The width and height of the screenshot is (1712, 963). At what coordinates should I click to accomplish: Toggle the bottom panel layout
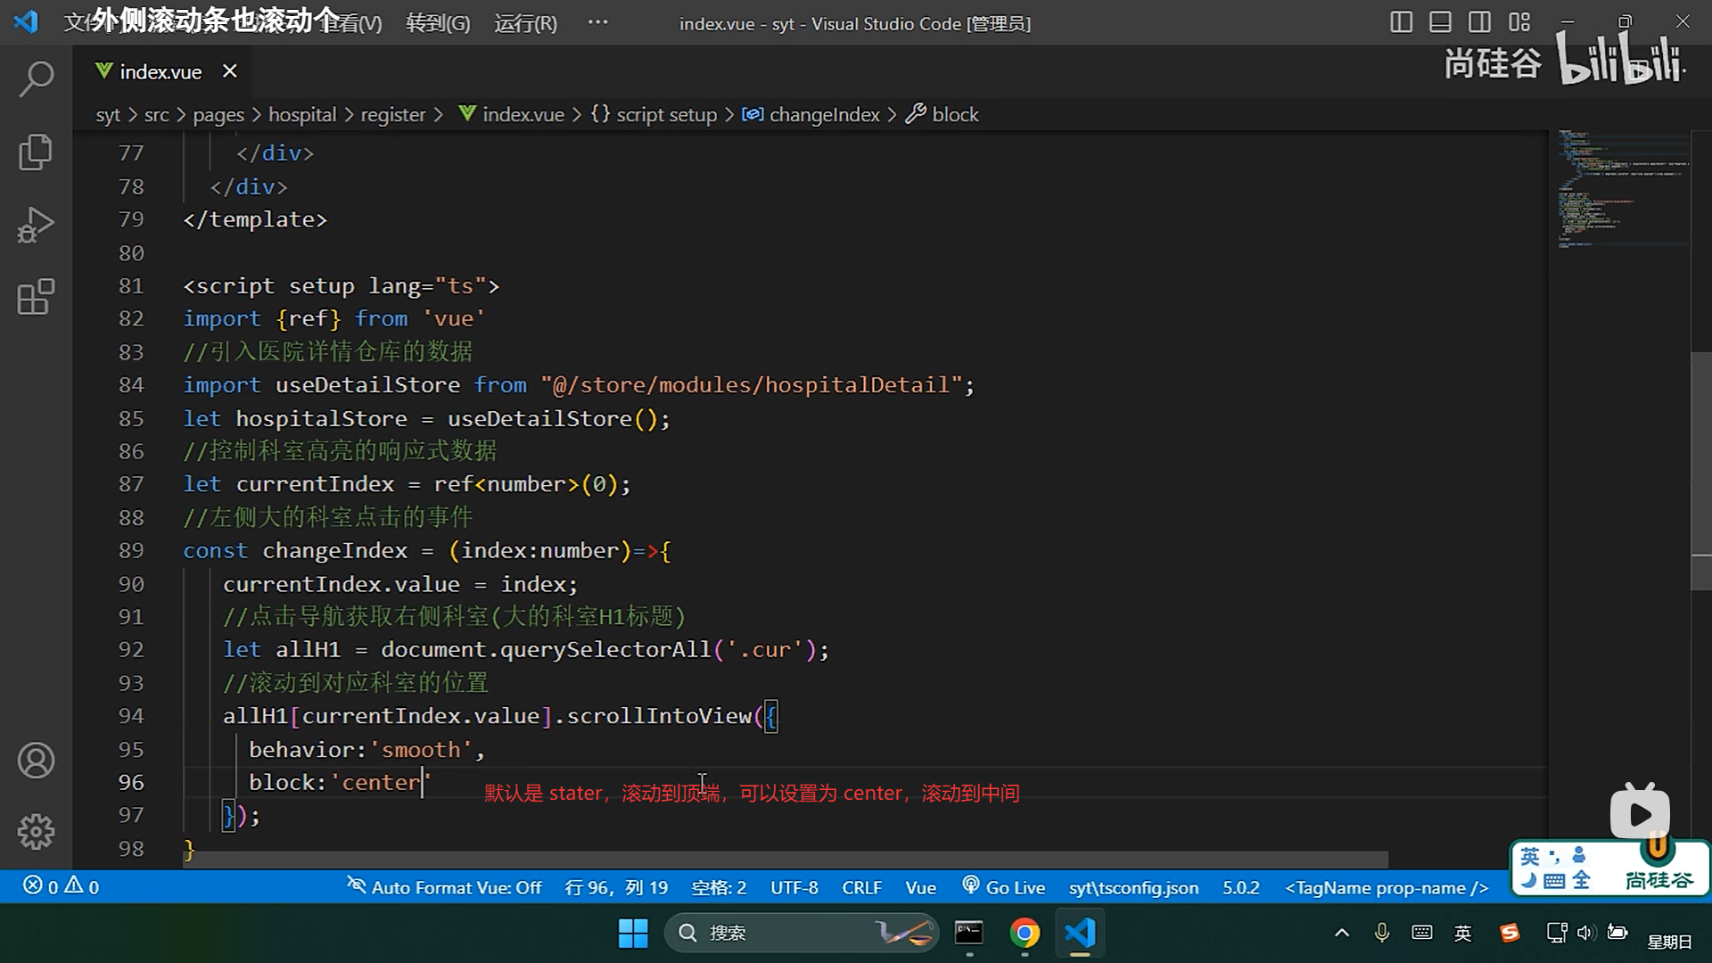(x=1440, y=22)
